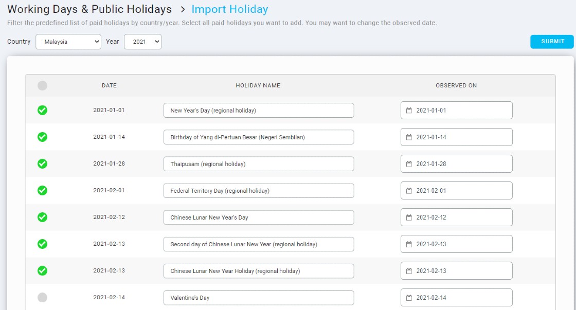Click calendar icon in Thaipusam observed date field
The width and height of the screenshot is (576, 310).
point(409,164)
